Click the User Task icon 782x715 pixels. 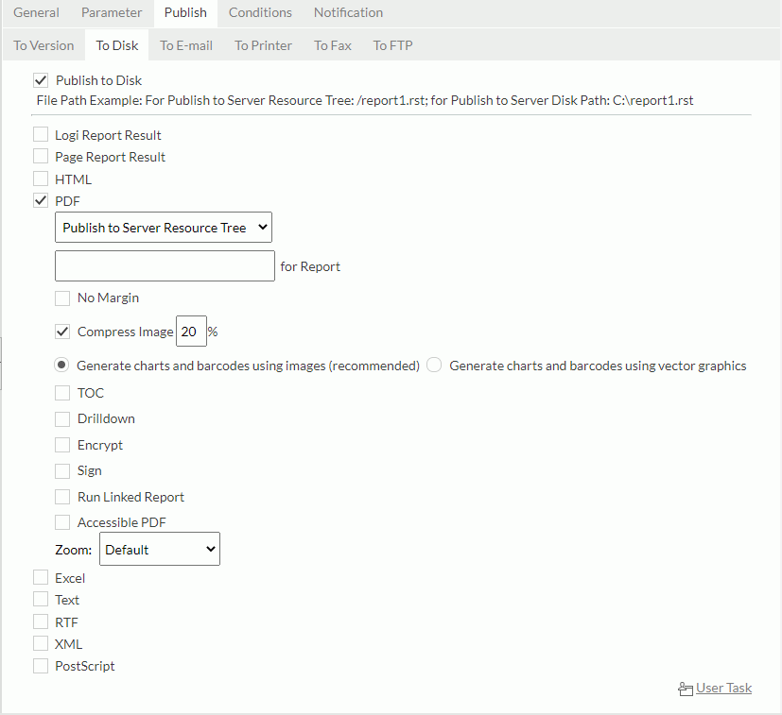coord(684,688)
